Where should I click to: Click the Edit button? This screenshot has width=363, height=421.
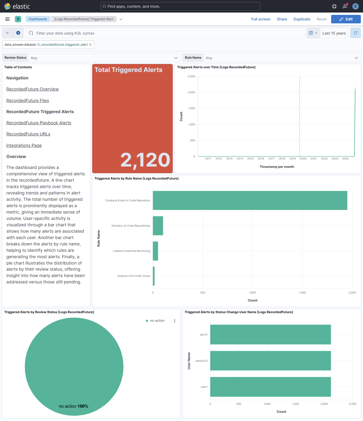346,19
